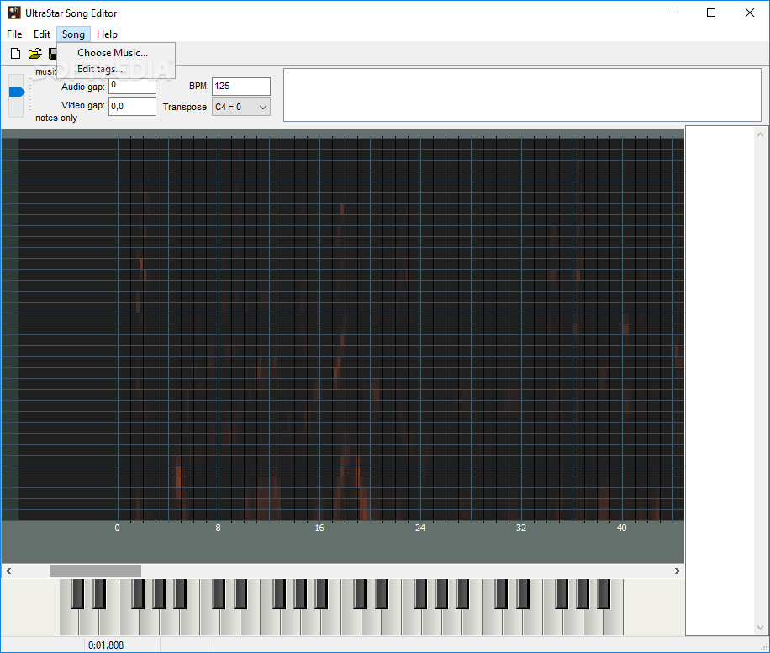Click beat marker 32 on timeline

coord(521,529)
